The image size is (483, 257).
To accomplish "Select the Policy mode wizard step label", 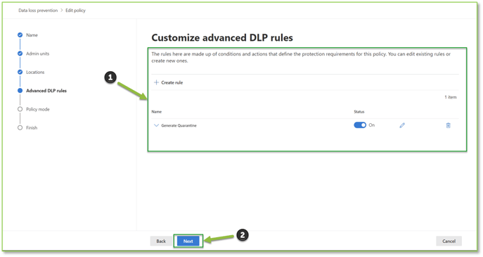I will coord(37,109).
